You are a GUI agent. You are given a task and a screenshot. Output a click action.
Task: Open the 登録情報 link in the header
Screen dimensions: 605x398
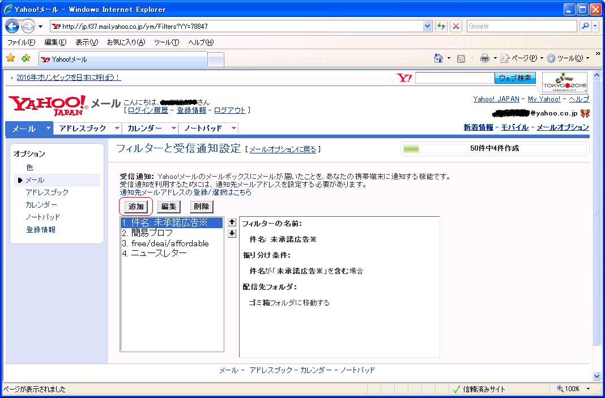pos(191,110)
